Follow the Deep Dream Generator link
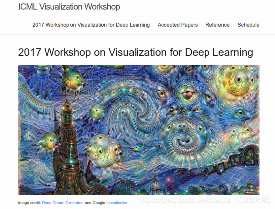The image size is (275, 209). pyautogui.click(x=62, y=203)
